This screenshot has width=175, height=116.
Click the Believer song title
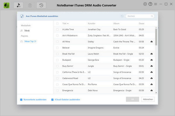click(x=66, y=48)
